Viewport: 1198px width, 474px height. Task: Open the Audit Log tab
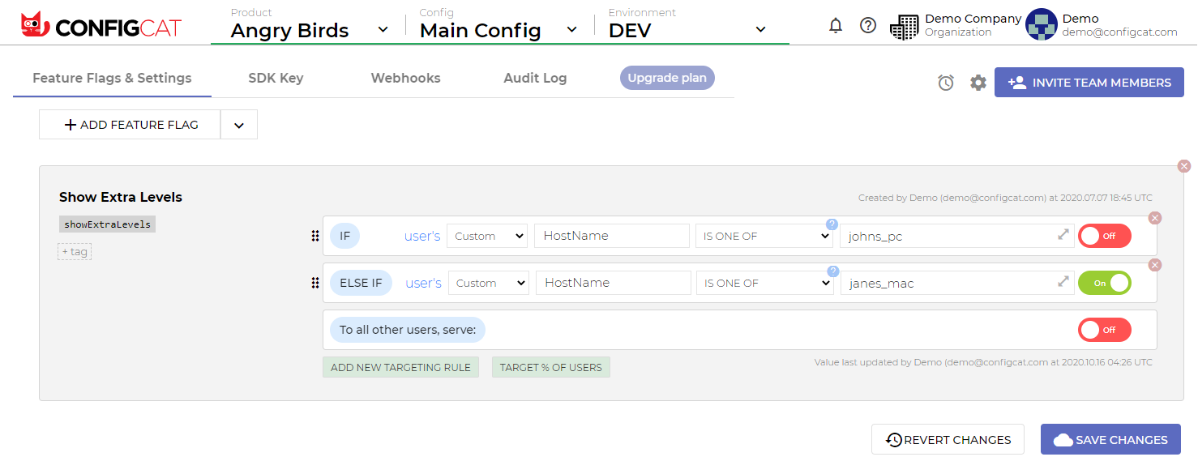click(534, 78)
